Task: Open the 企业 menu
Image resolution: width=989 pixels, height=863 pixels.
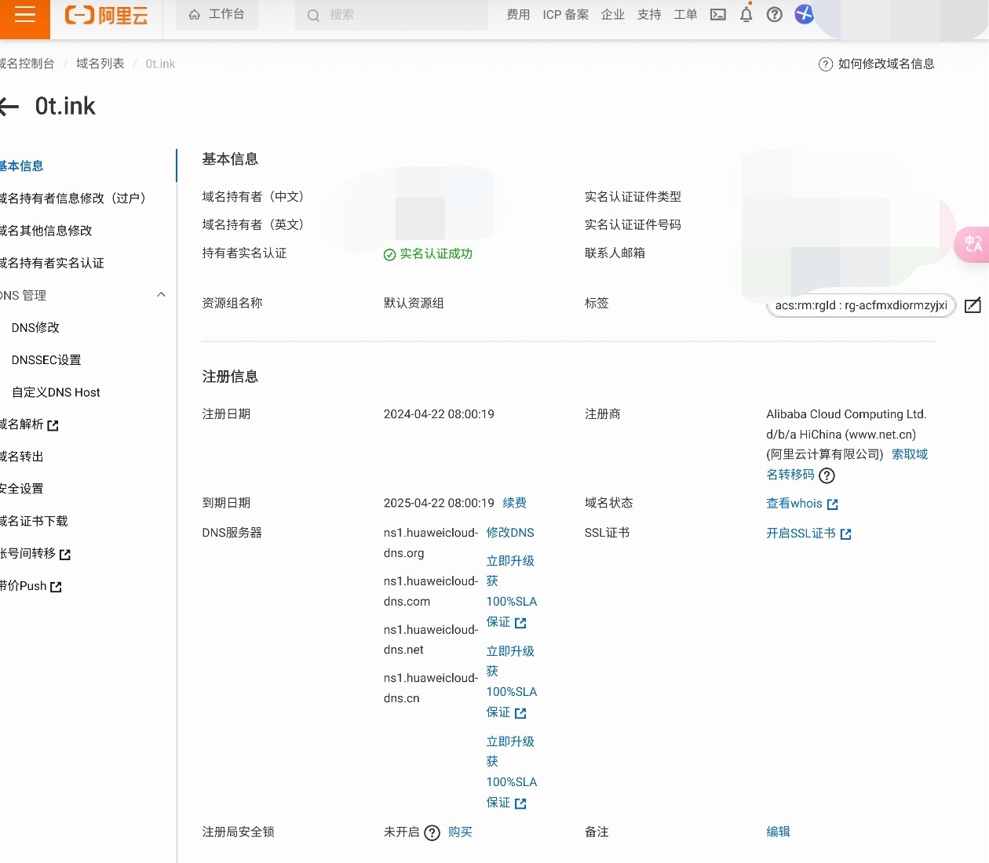Action: click(613, 15)
